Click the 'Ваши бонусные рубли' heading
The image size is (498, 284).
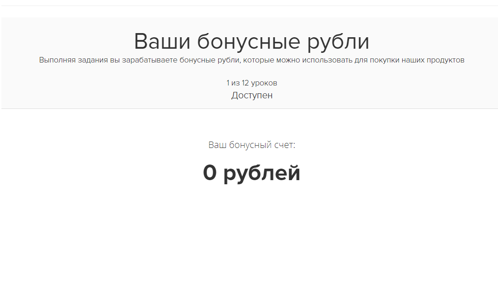tap(252, 41)
